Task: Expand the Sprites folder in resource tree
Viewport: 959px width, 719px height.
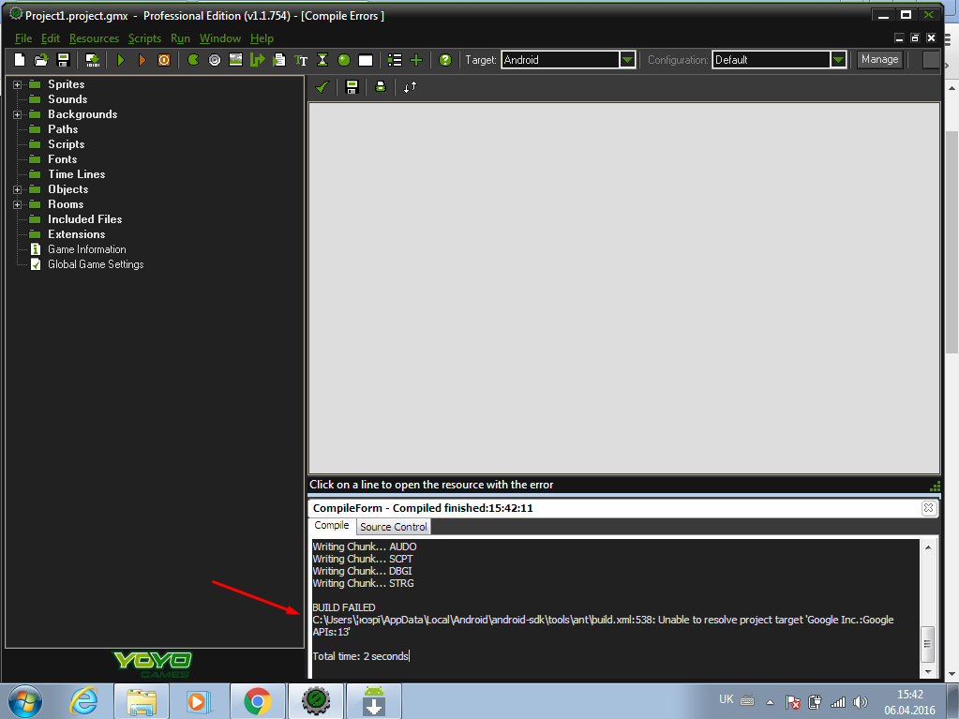Action: point(18,84)
